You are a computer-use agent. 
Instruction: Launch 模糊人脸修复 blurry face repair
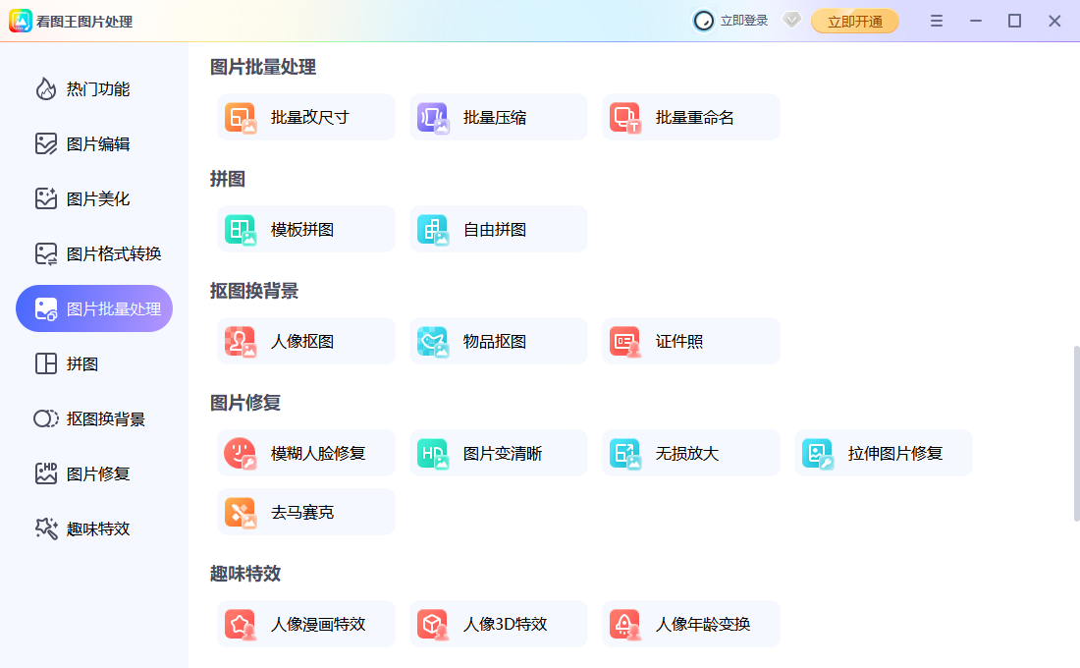[x=305, y=452]
